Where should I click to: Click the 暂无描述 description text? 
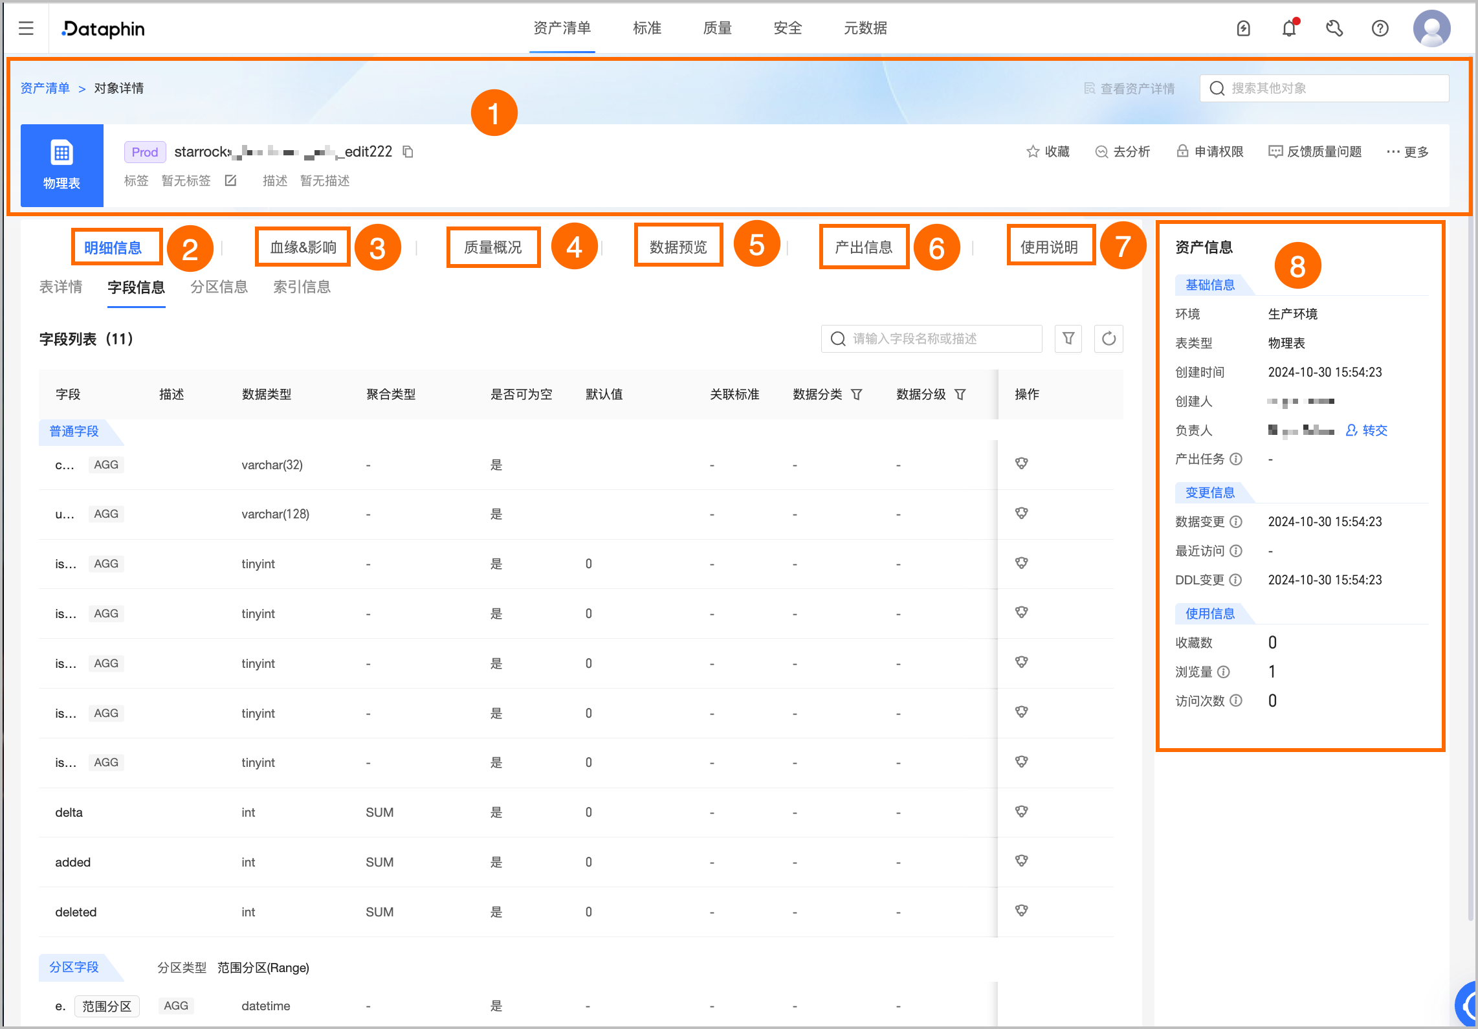pyautogui.click(x=325, y=181)
